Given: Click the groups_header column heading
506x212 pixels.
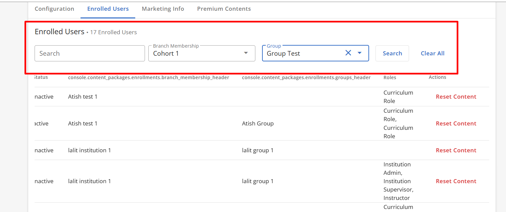Looking at the screenshot, I should pos(306,77).
